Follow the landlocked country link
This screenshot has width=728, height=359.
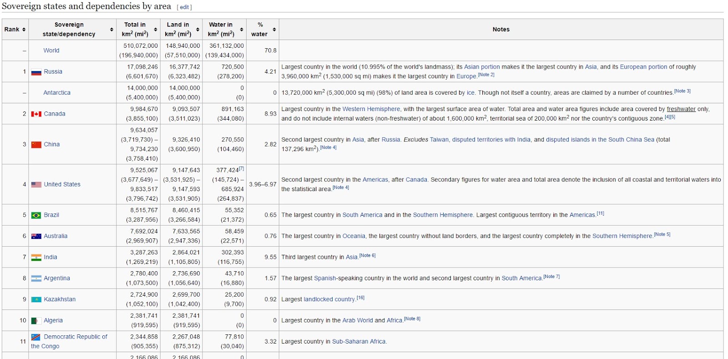(329, 299)
